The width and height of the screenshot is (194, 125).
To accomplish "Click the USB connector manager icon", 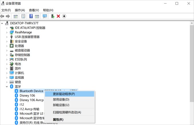I will 11,37.
